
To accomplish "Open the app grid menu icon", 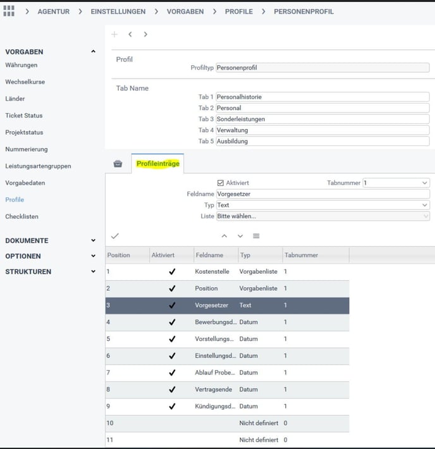I will click(9, 11).
